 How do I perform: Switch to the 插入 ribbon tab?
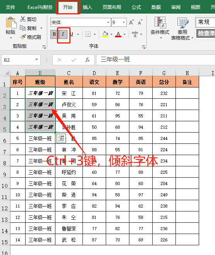[x=87, y=7]
